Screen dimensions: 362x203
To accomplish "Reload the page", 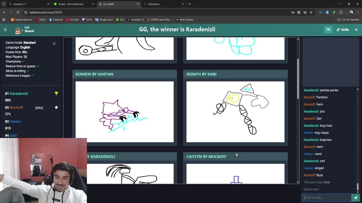I will point(18,12).
